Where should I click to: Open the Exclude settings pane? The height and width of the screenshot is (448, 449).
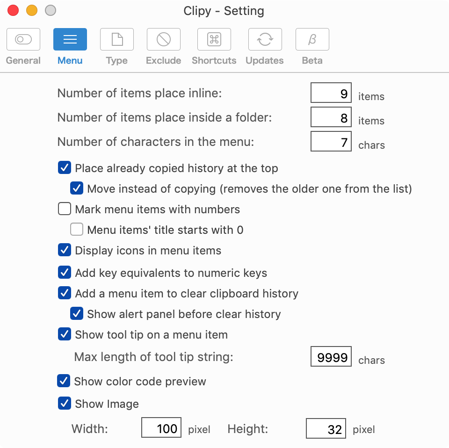[163, 39]
